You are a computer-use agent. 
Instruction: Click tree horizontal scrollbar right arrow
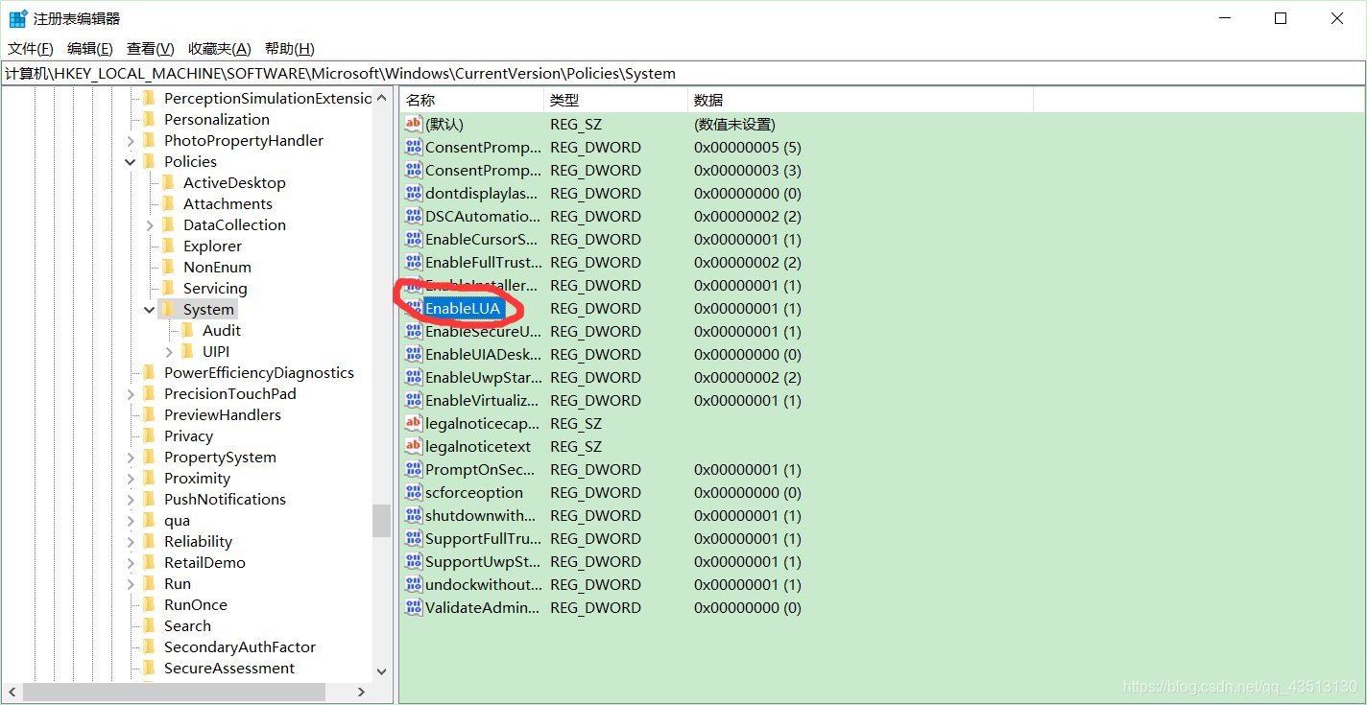(x=362, y=692)
